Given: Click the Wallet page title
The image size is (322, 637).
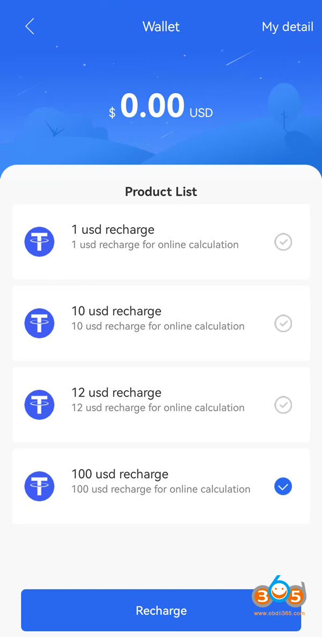Looking at the screenshot, I should [161, 27].
